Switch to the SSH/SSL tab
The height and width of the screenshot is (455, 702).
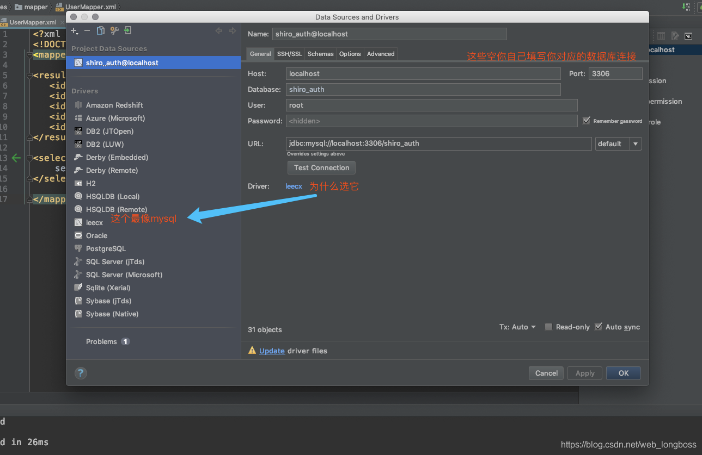pos(289,54)
